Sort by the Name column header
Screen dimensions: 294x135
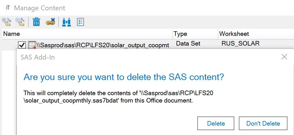click(x=12, y=34)
